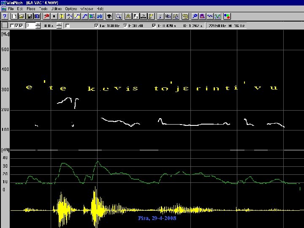Click the time T value readout in seconds
Image resolution: width=304 pixels, height=228 pixels.
point(167,26)
